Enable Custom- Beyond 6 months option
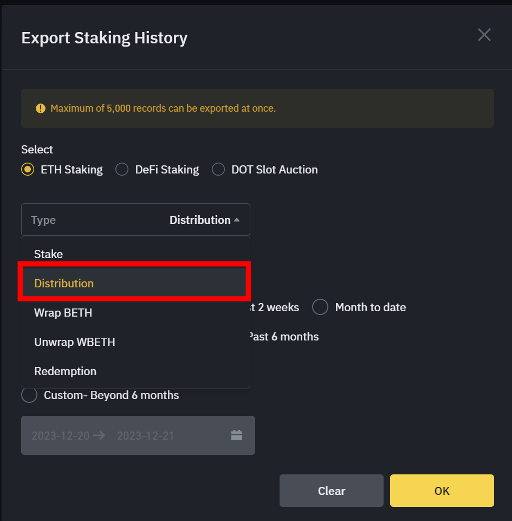512x521 pixels. tap(29, 395)
